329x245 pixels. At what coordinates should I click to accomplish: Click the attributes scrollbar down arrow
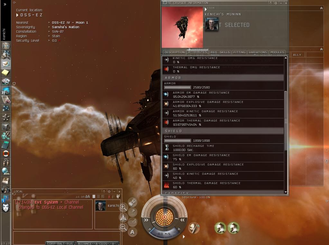tap(286, 192)
